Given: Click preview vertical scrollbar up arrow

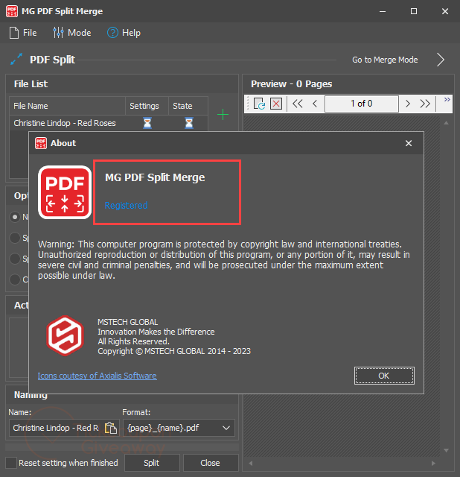Looking at the screenshot, I should 446,122.
